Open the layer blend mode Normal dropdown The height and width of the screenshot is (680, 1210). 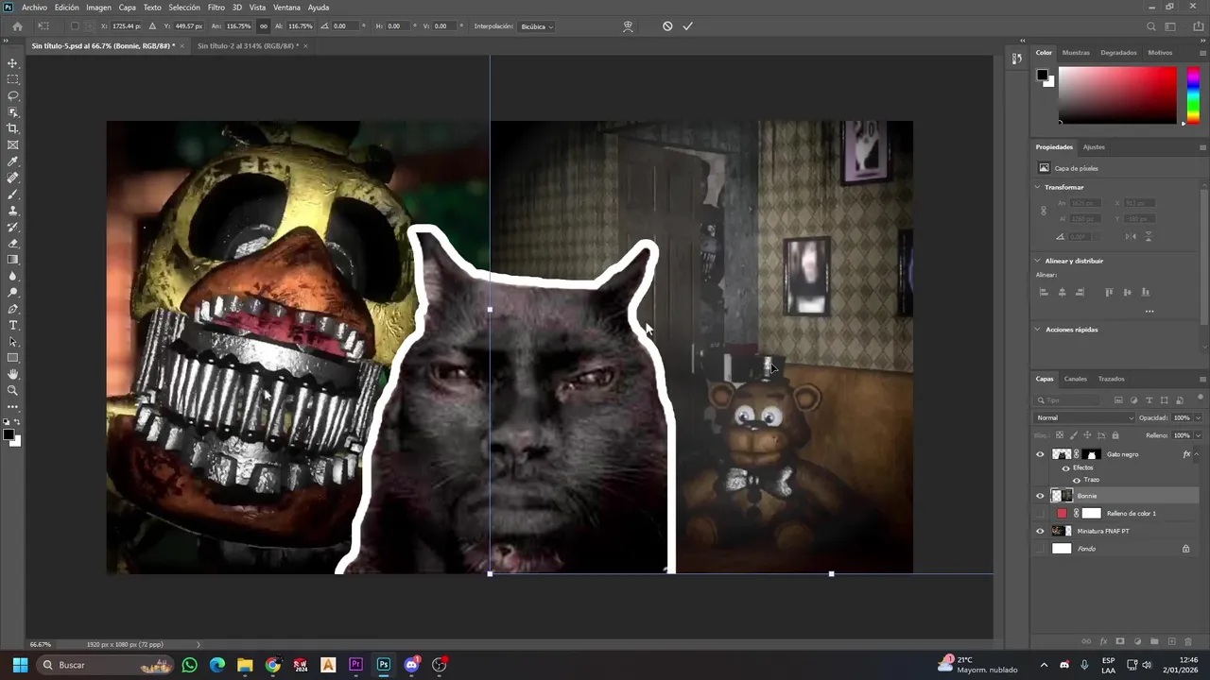1084,417
